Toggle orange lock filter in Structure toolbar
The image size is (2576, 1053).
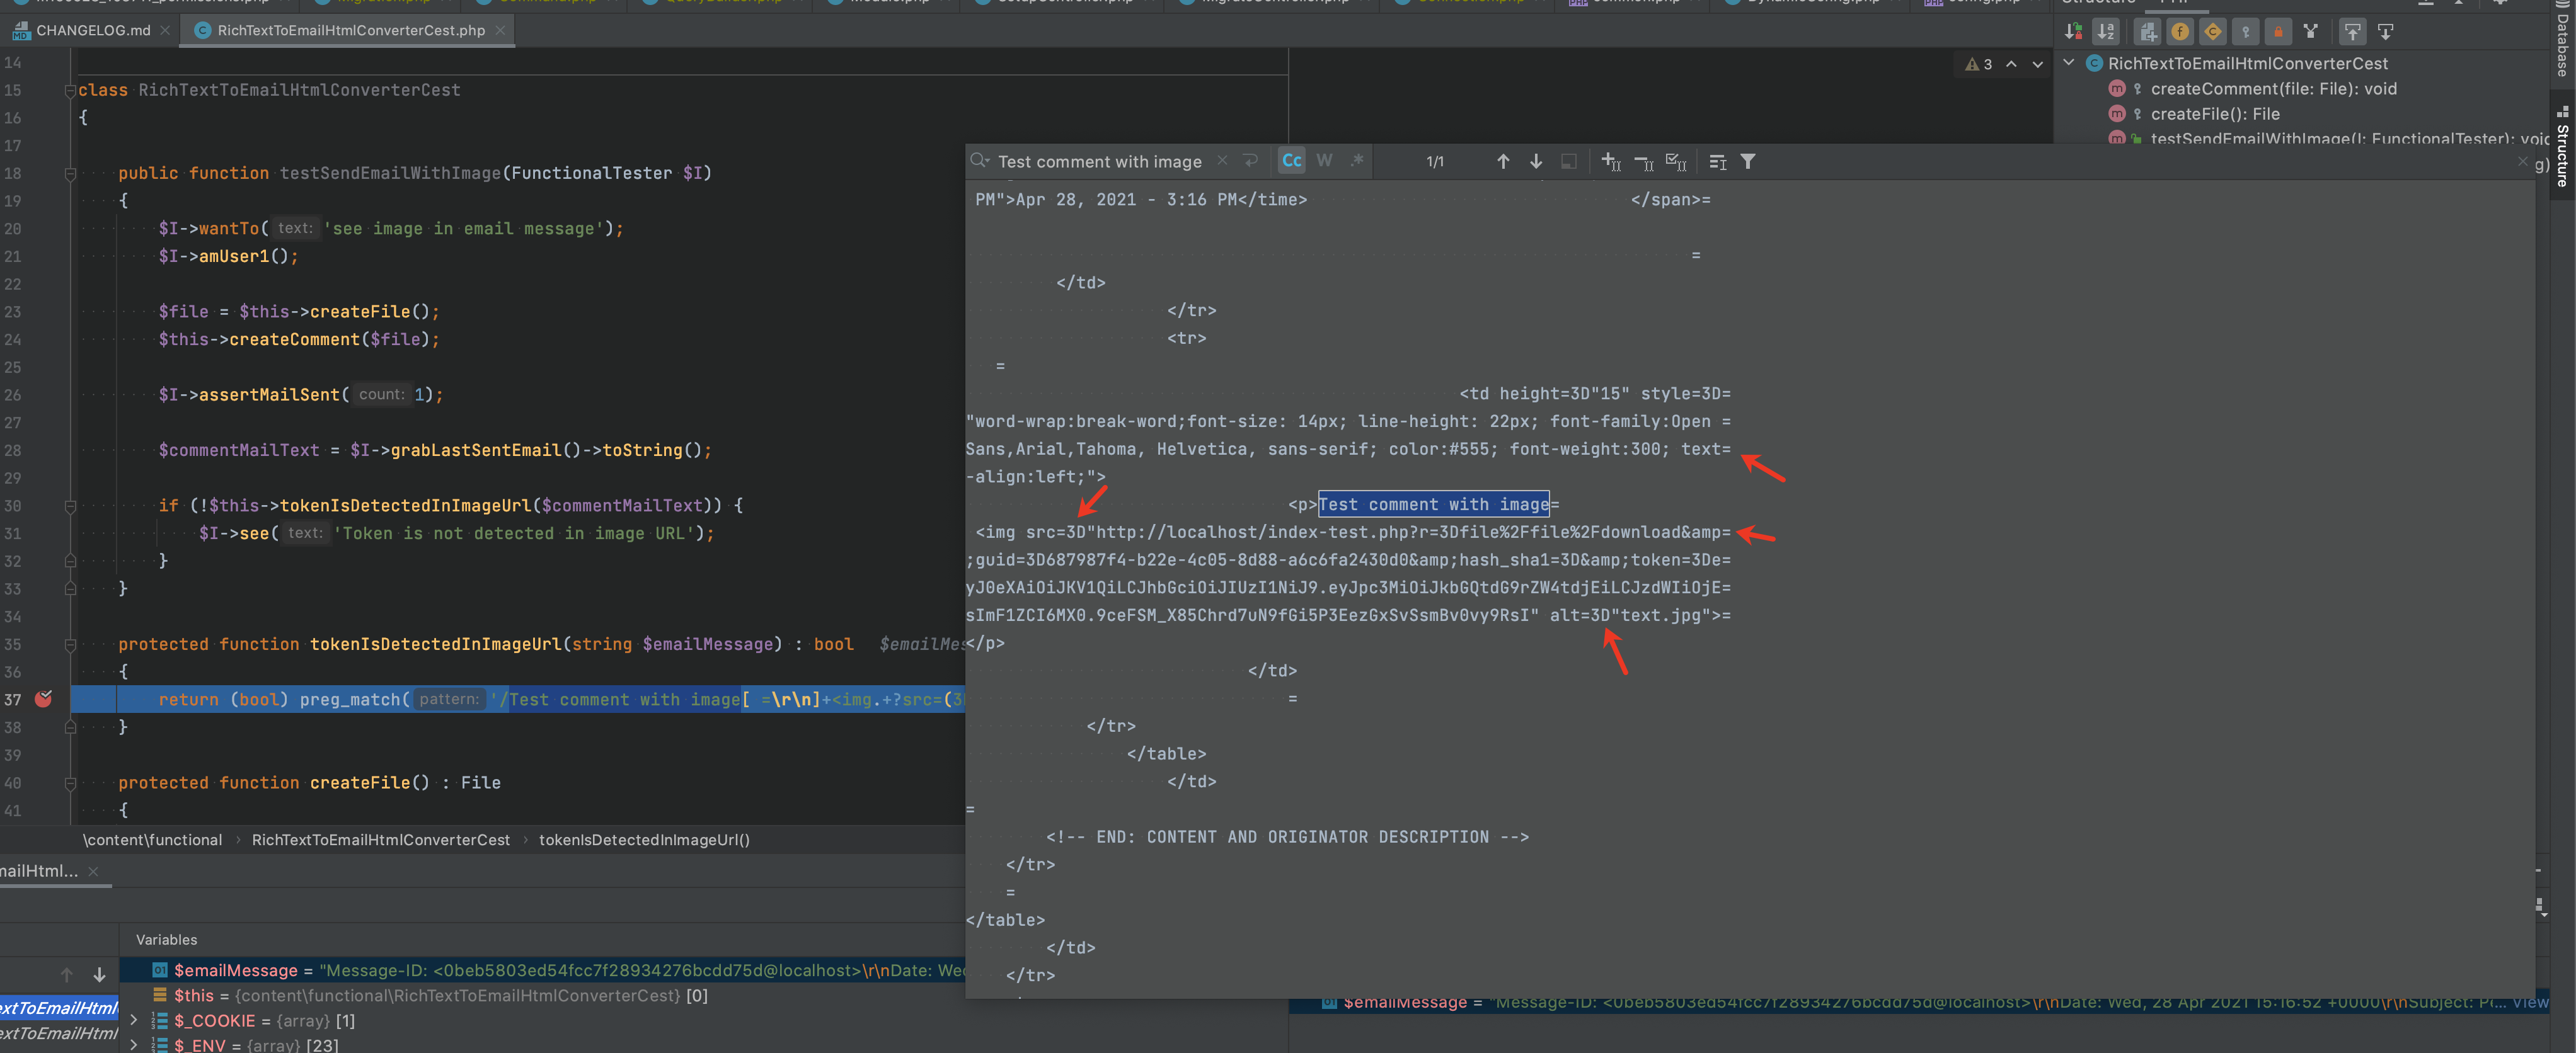[x=2278, y=32]
